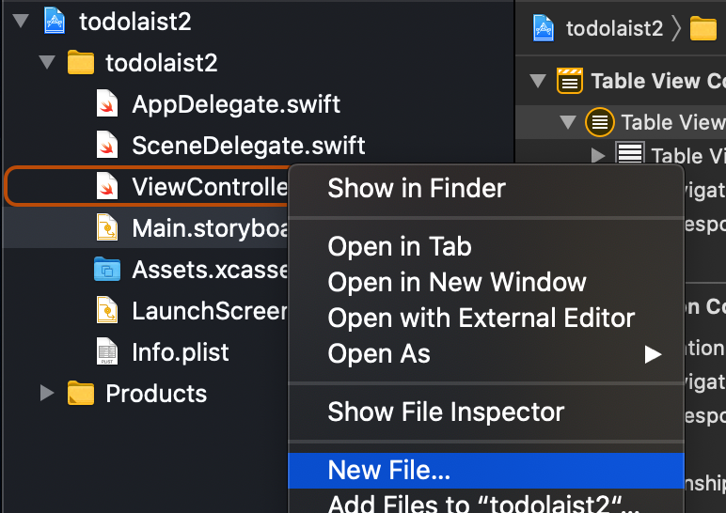Select AppDelegate.swift in the navigator

[x=235, y=104]
